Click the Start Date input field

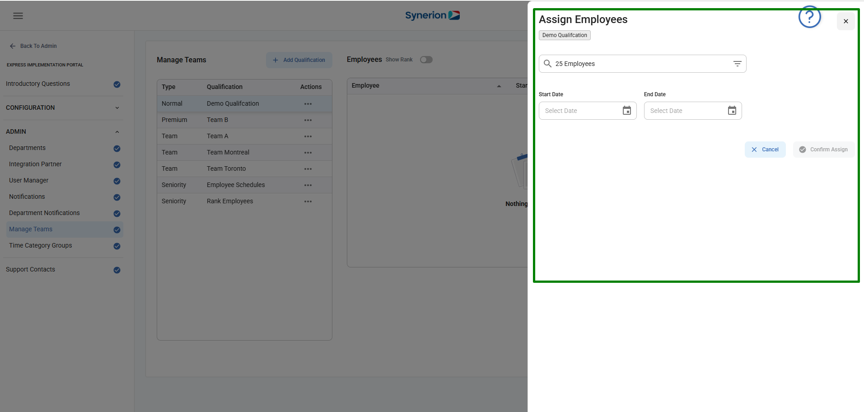[588, 111]
